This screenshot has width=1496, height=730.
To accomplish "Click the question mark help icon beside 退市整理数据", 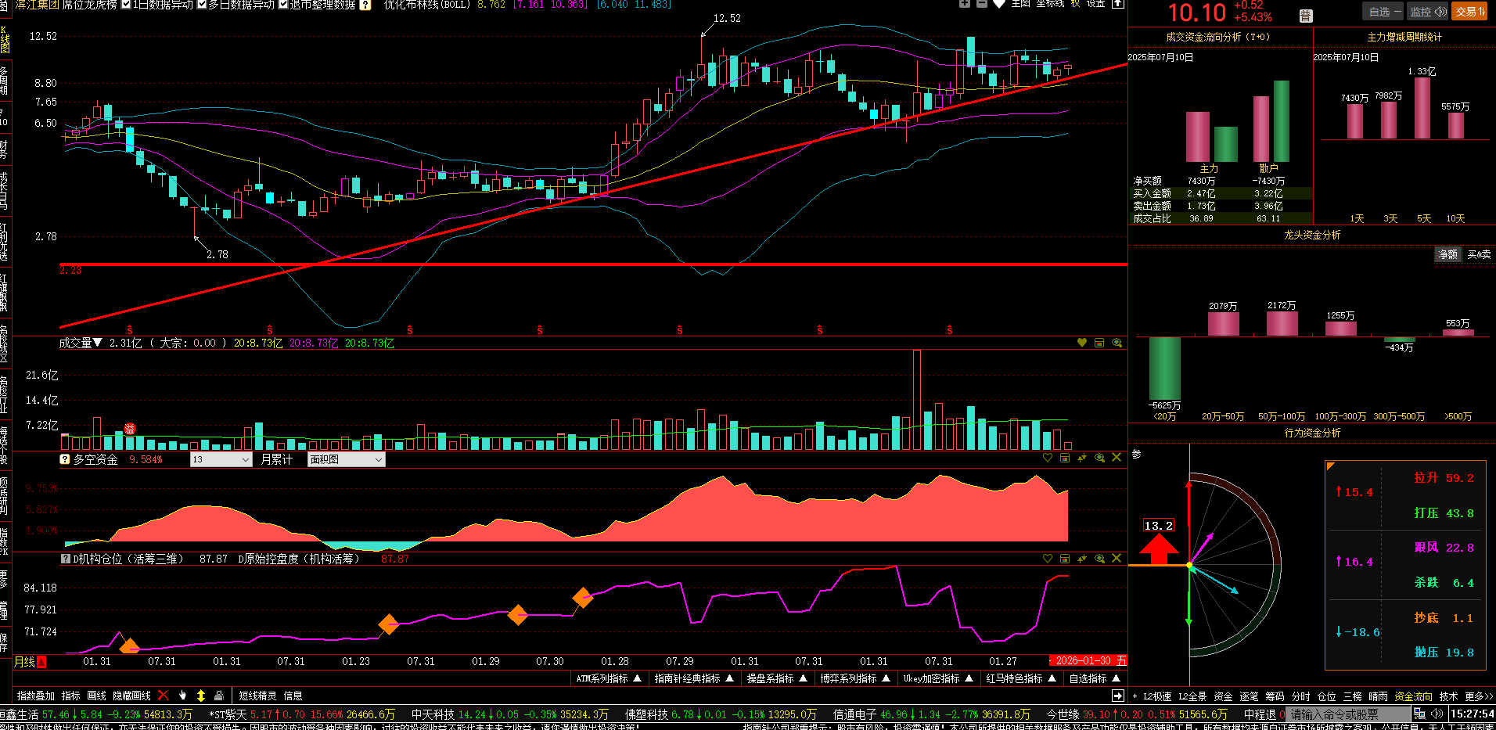I will click(365, 5).
